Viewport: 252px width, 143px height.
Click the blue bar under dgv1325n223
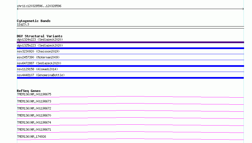130,48
